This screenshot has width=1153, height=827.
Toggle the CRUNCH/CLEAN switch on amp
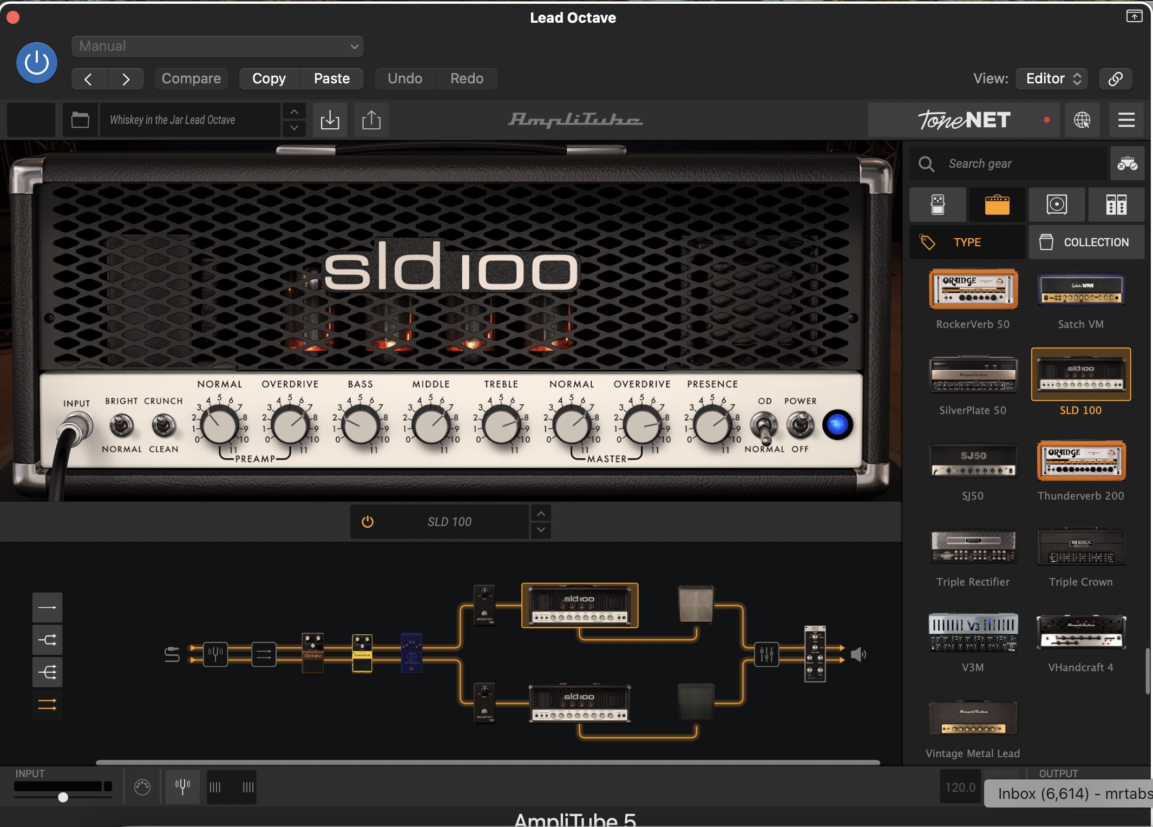[163, 425]
